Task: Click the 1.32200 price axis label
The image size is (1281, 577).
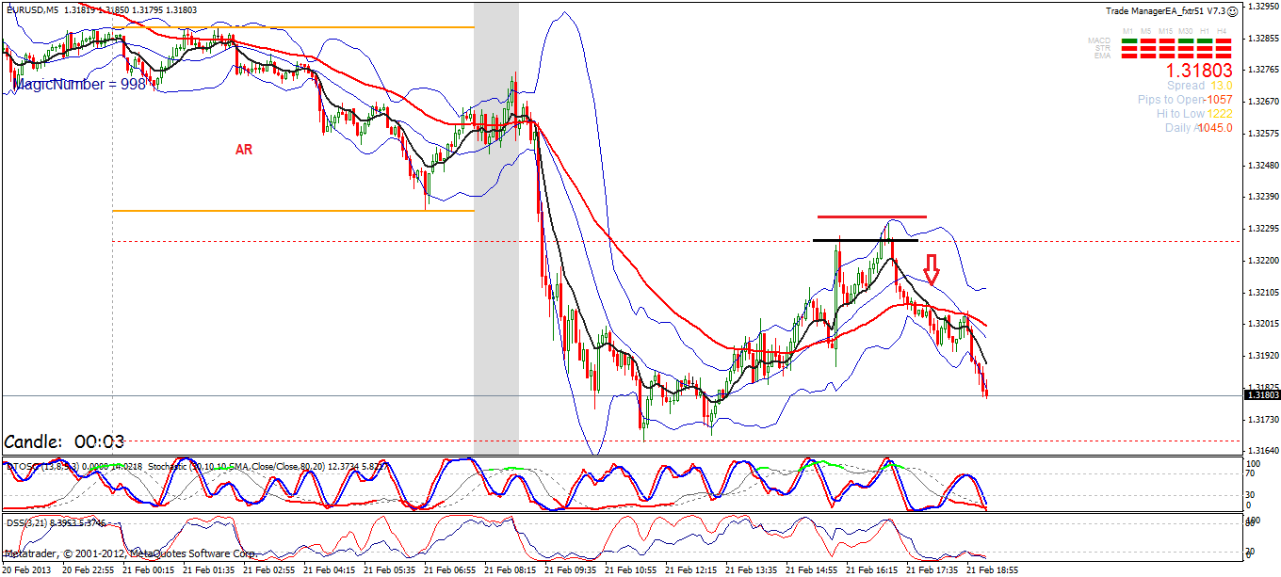Action: [x=1262, y=260]
